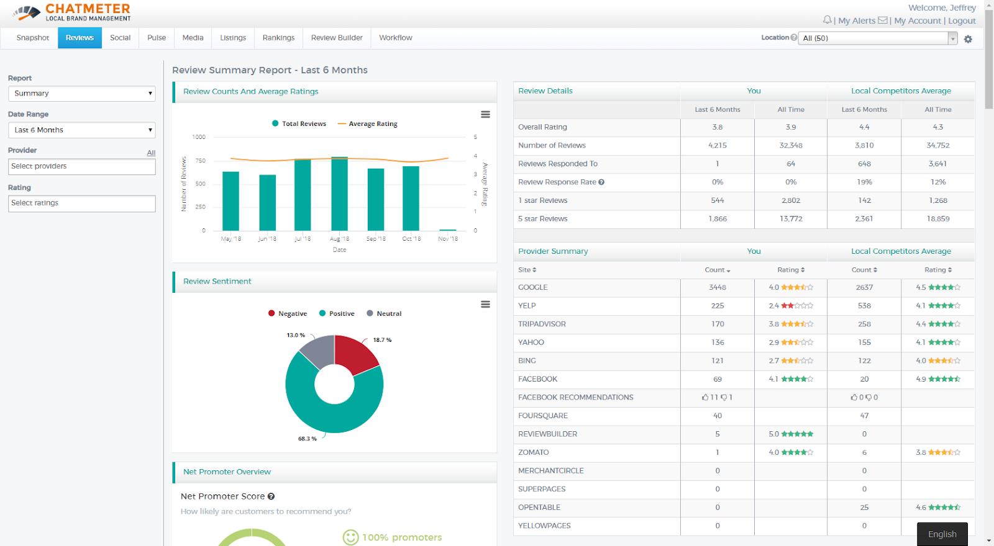Click the Review Response Rate help icon
The width and height of the screenshot is (994, 546).
601,182
